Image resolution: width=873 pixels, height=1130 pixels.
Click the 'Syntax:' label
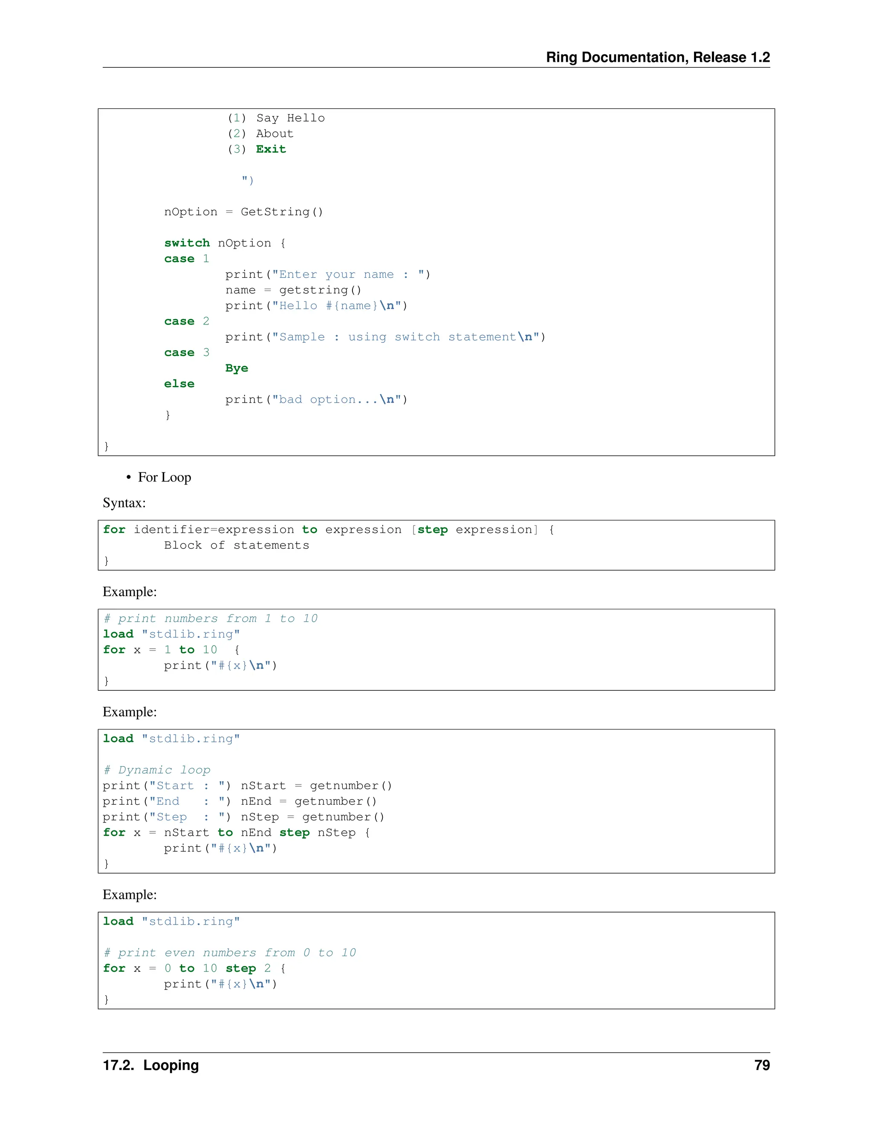(124, 503)
